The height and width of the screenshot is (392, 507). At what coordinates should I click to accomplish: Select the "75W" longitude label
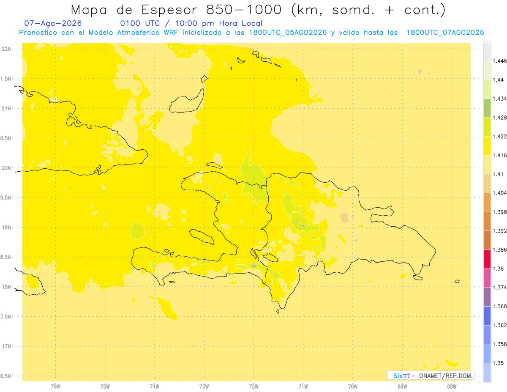(105, 386)
